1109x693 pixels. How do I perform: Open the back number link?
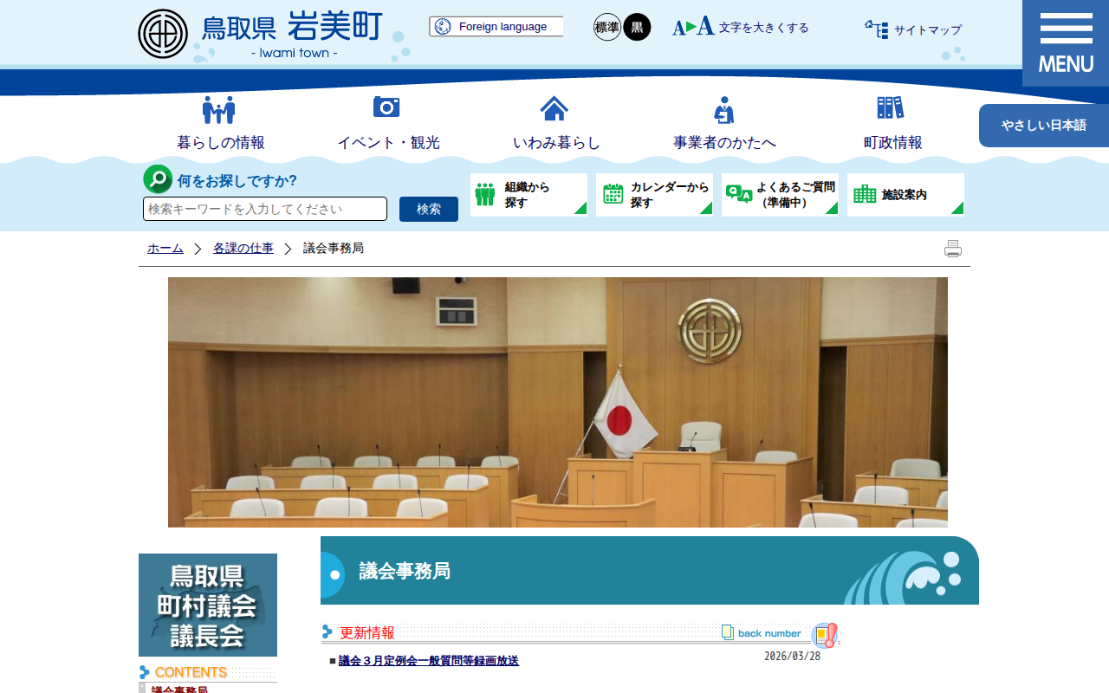click(x=762, y=633)
